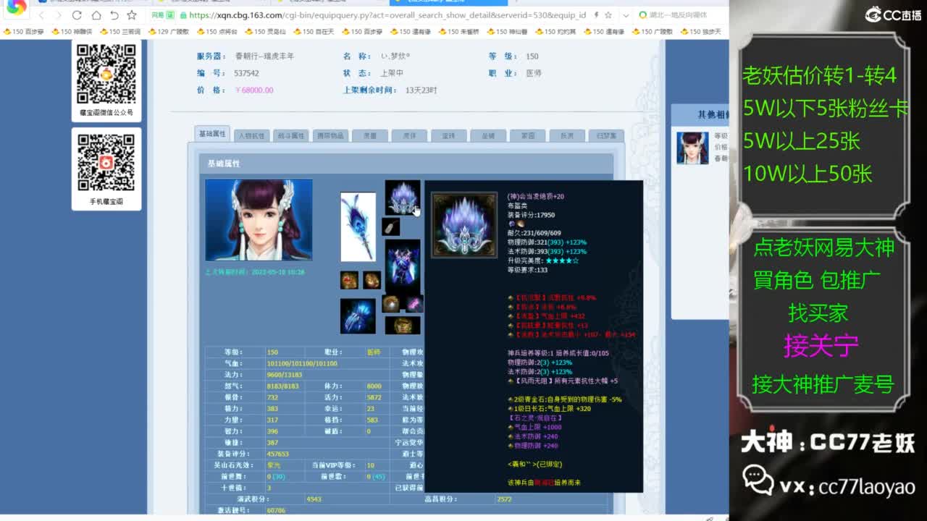The image size is (927, 521).
Task: Open the 150 自在天 bookmark
Action: [314, 32]
